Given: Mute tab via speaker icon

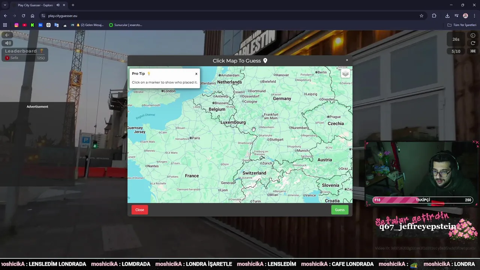Looking at the screenshot, I should [58, 5].
